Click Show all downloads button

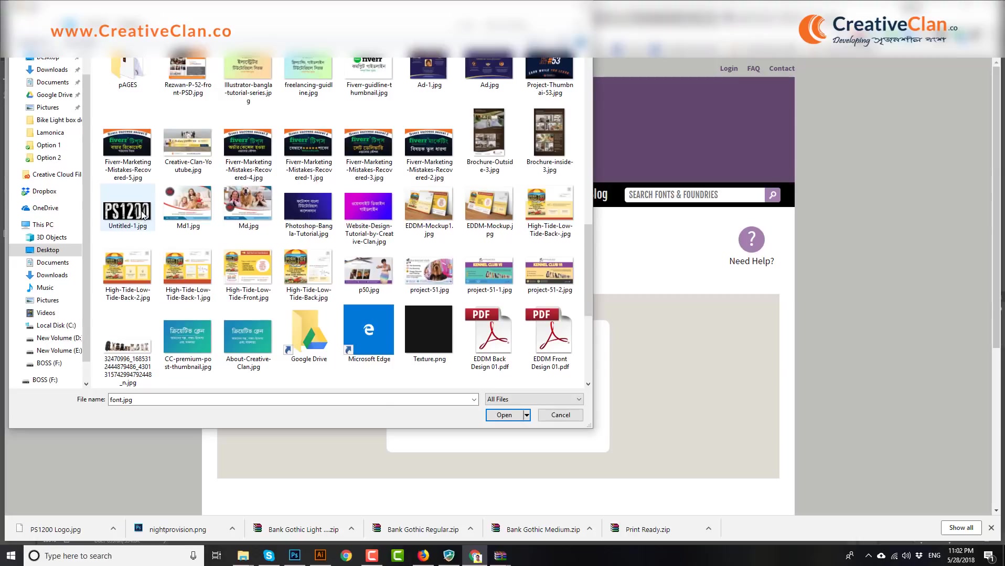[960, 528]
